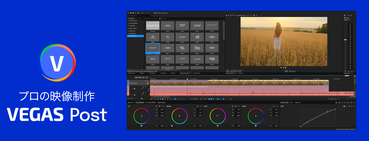369x141 pixels.
Task: Reset the Offset color wheel
Action: tap(277, 106)
